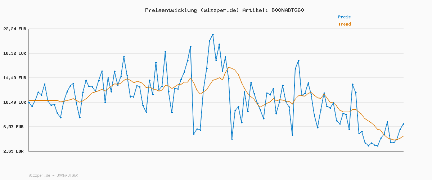Screen dimensions: 432x180
Task: Click the chart title Preisentwicklung
Action: [x=171, y=10]
